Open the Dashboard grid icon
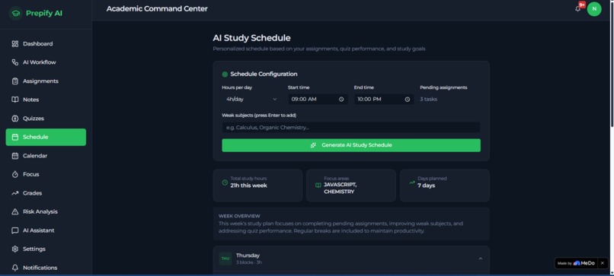Image resolution: width=614 pixels, height=276 pixels. pyautogui.click(x=15, y=44)
